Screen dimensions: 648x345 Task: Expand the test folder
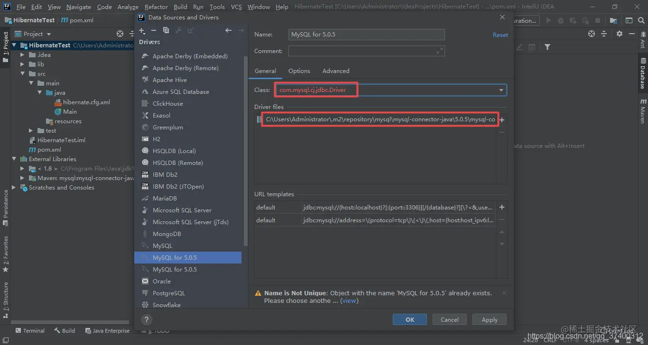[31, 130]
